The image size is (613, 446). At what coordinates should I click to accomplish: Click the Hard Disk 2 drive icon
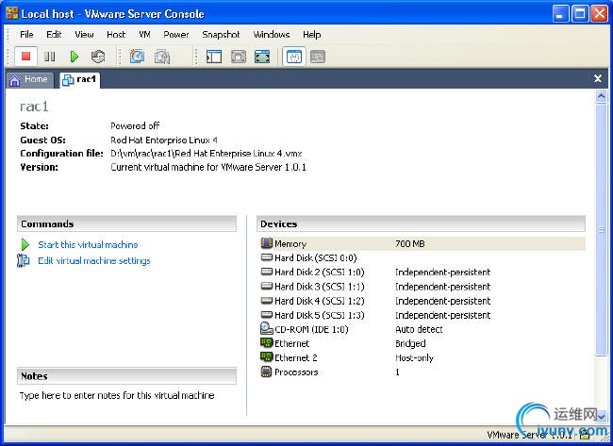coord(267,272)
